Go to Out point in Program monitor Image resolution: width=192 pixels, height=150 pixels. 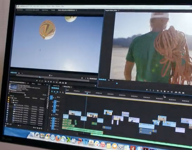coord(172,92)
